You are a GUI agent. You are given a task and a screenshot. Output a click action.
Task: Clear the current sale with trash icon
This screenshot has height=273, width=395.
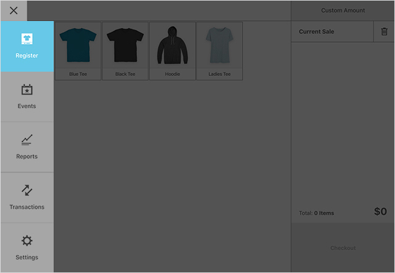coord(384,31)
